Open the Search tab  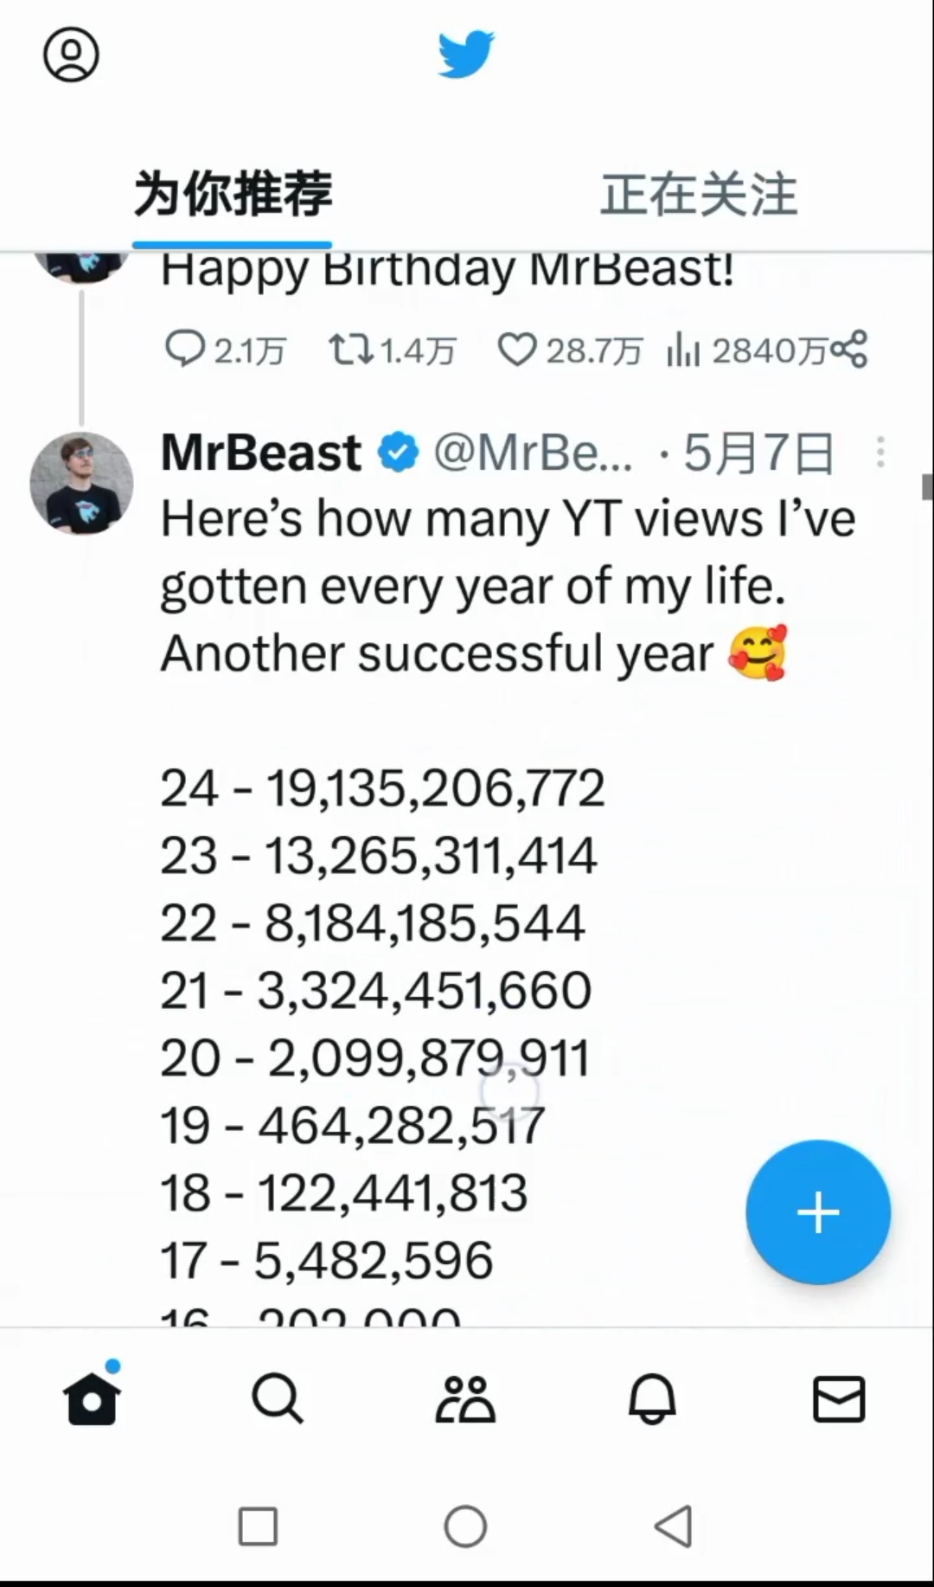coord(278,1398)
